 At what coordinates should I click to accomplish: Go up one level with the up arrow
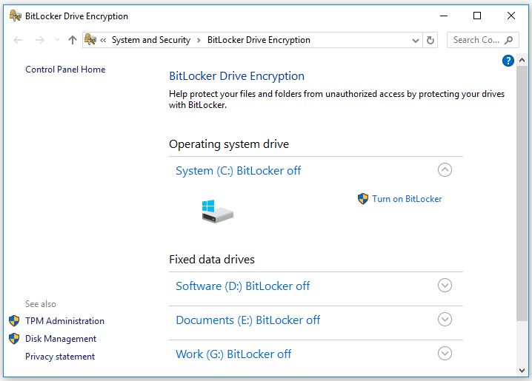tap(73, 40)
